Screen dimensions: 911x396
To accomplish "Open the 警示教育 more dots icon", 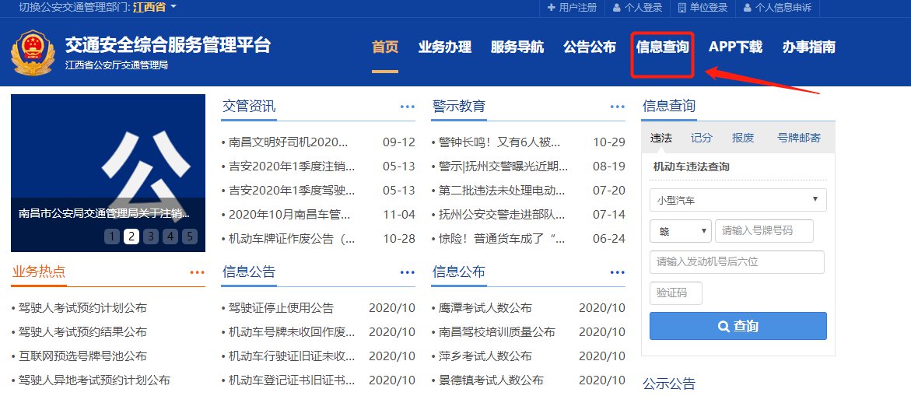I will point(617,107).
